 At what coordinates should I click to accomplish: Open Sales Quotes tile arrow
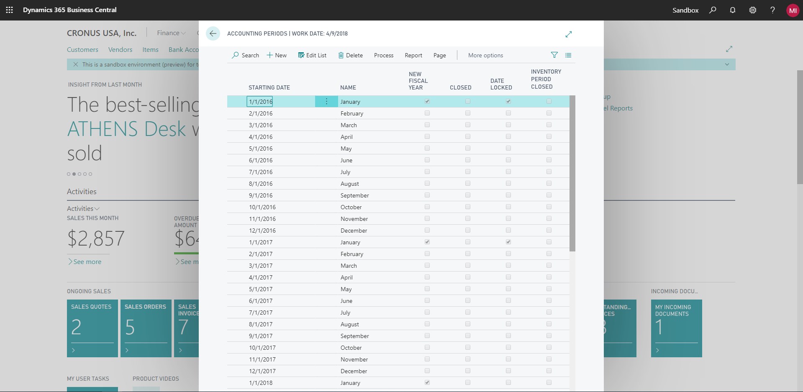[74, 350]
